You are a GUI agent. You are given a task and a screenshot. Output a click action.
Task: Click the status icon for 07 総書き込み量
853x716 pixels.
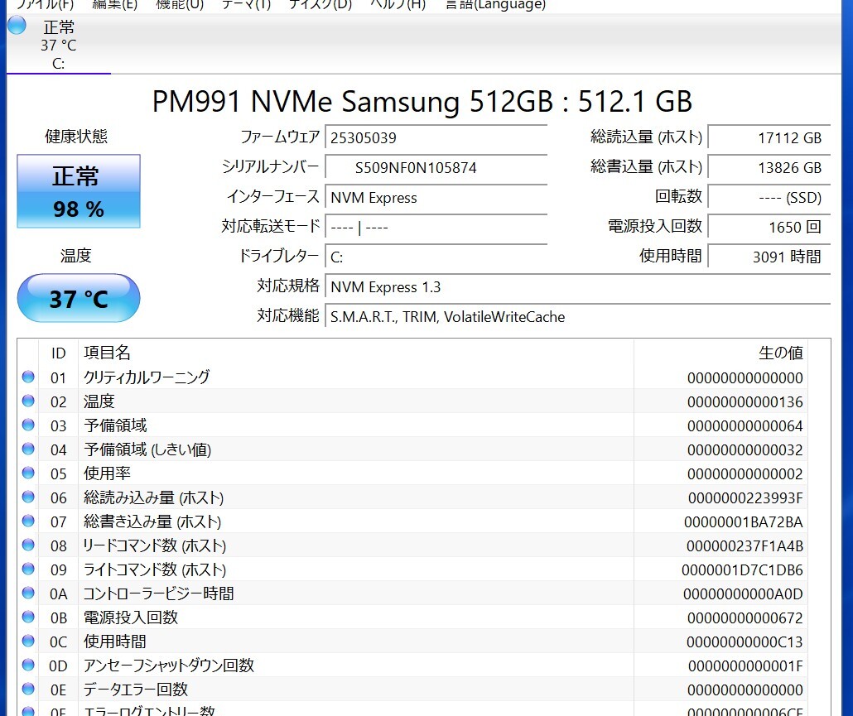(x=28, y=521)
